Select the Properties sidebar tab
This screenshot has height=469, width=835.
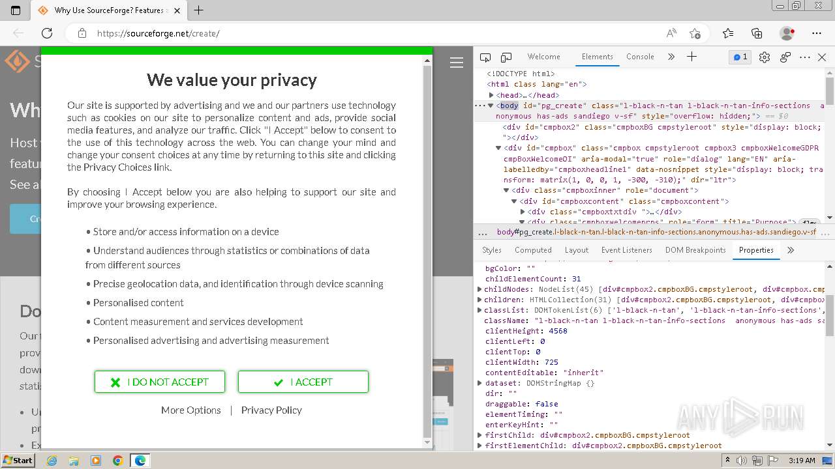756,250
